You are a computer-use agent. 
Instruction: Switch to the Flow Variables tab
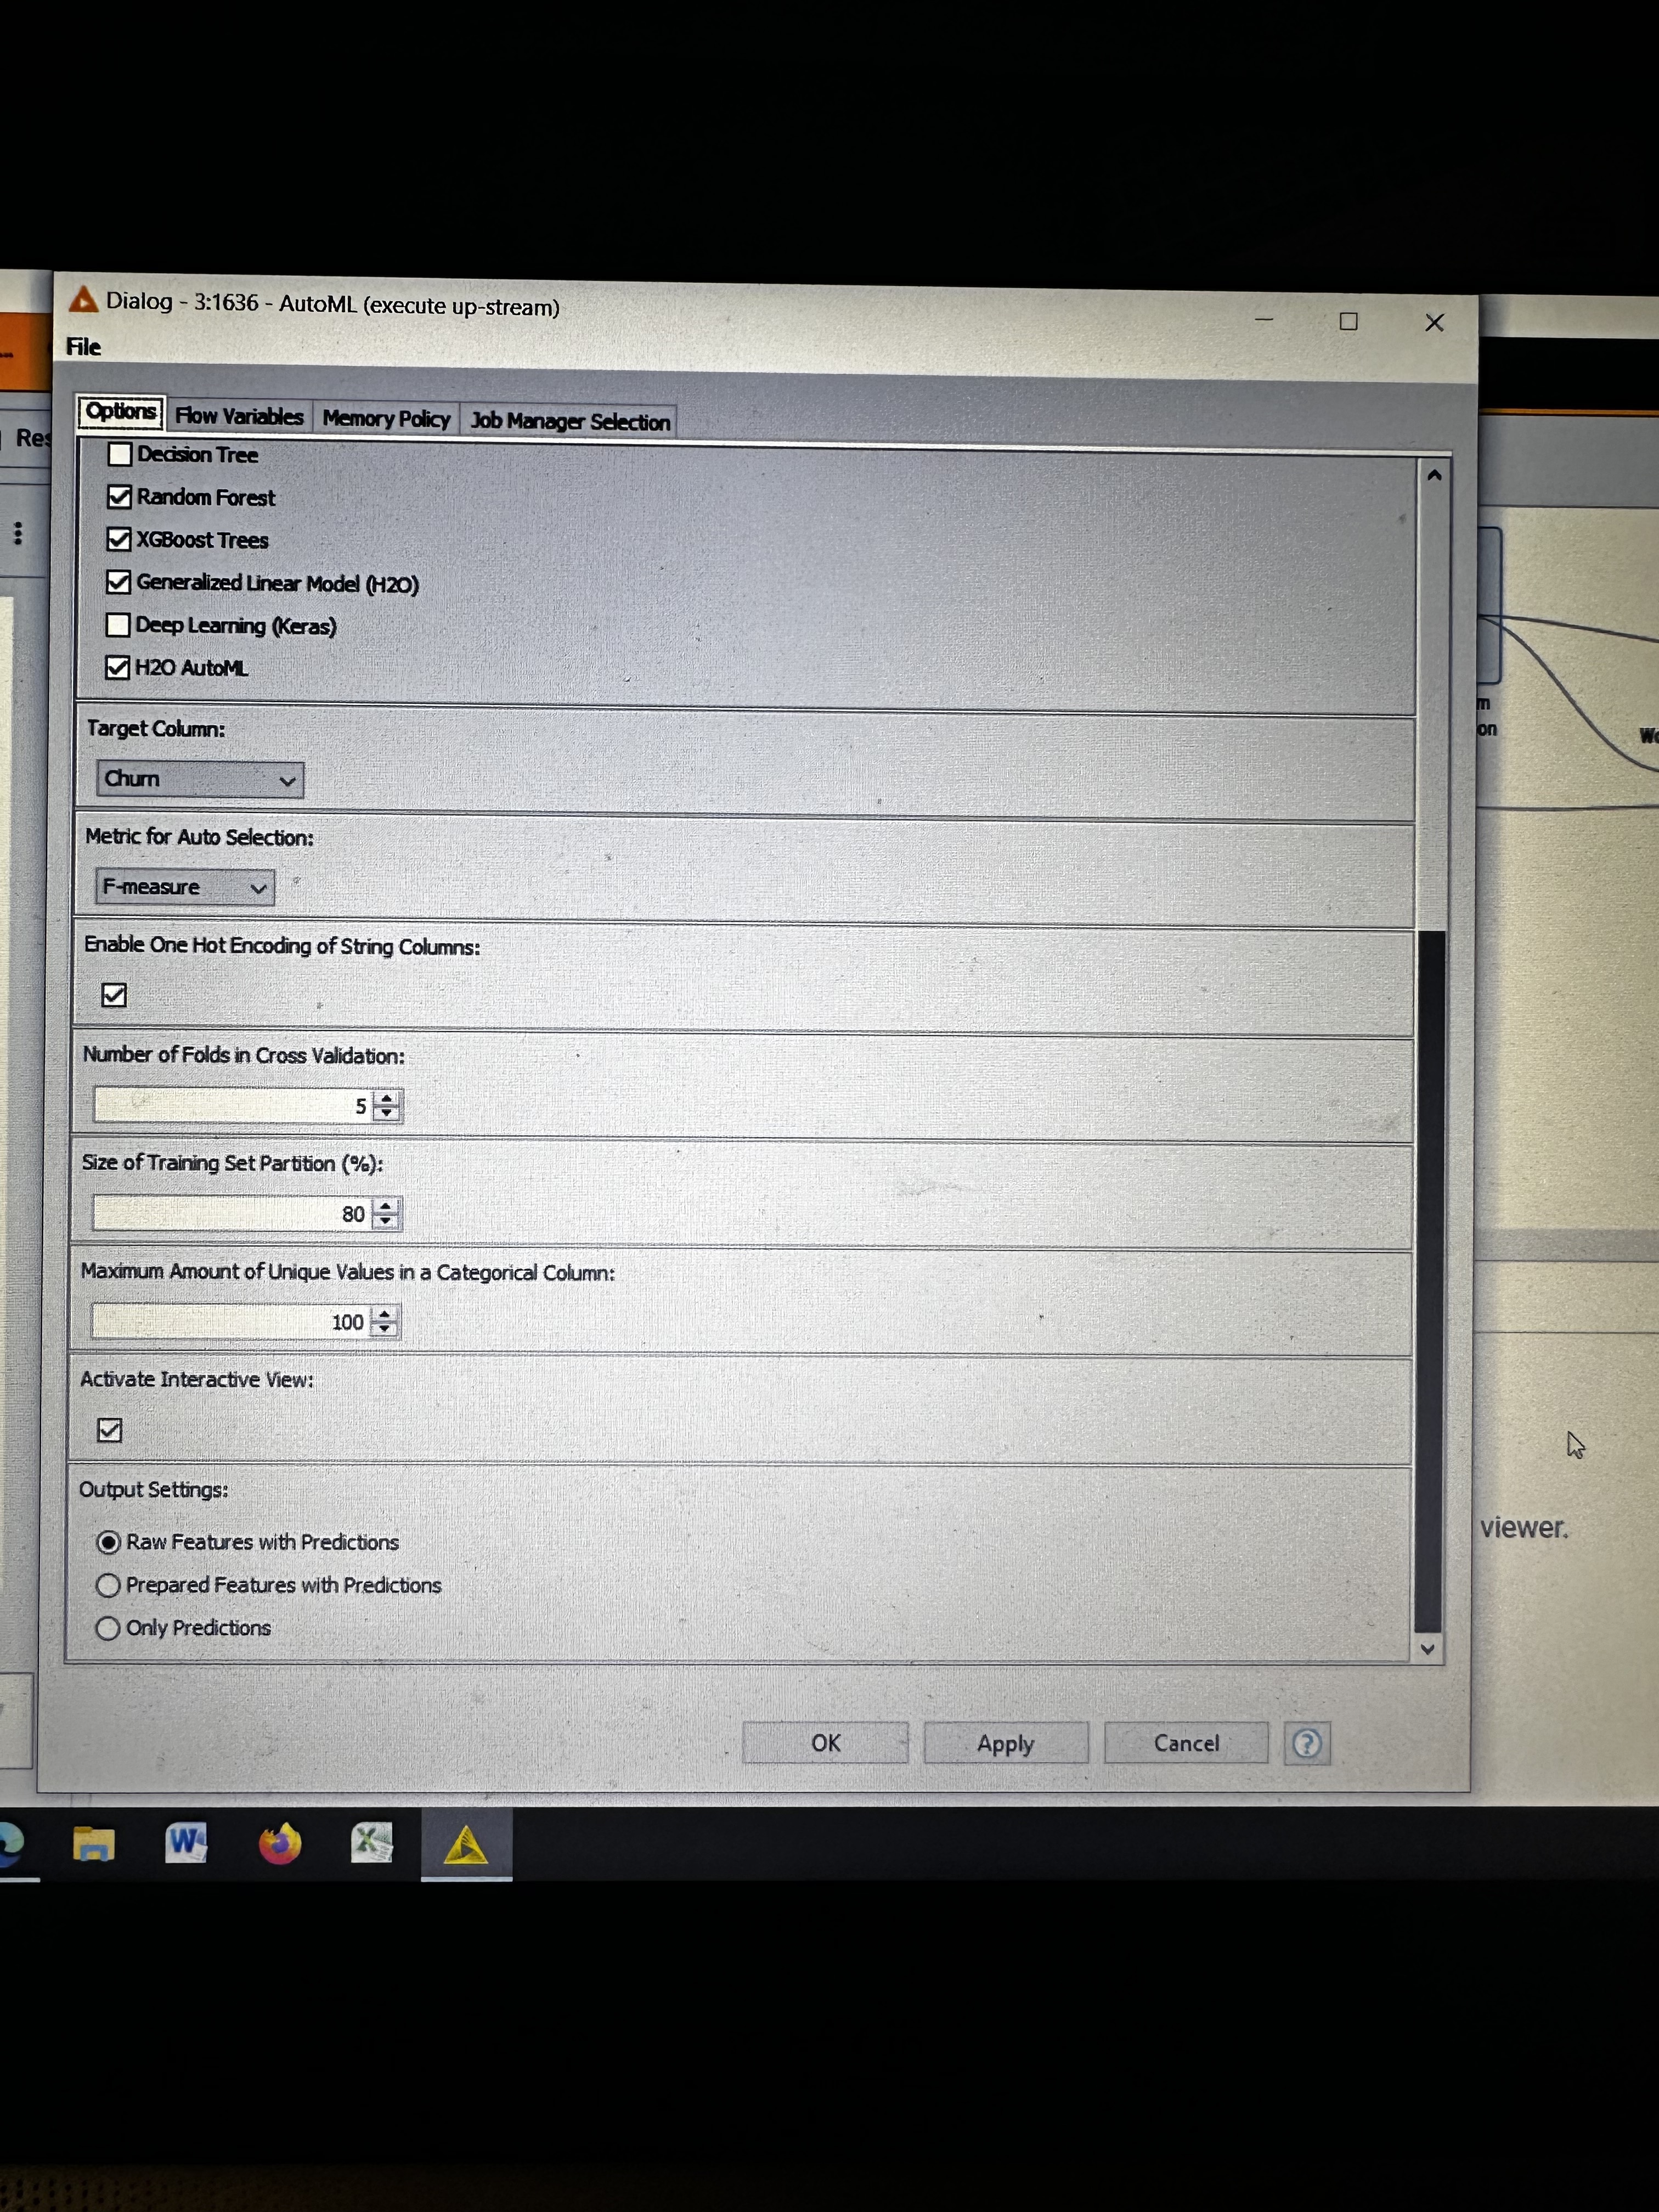(x=239, y=416)
